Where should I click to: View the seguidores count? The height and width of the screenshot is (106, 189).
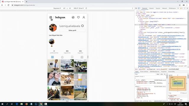tap(67, 52)
